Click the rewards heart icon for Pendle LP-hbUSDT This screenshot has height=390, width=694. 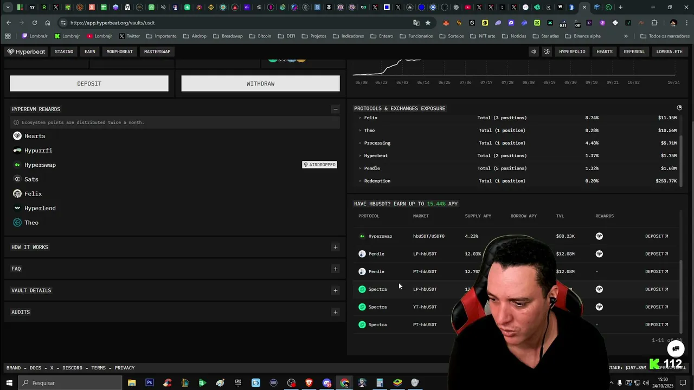599,254
